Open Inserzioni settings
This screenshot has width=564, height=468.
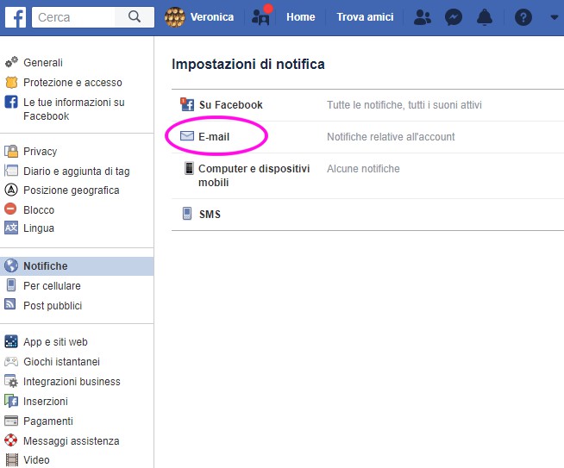pyautogui.click(x=46, y=401)
